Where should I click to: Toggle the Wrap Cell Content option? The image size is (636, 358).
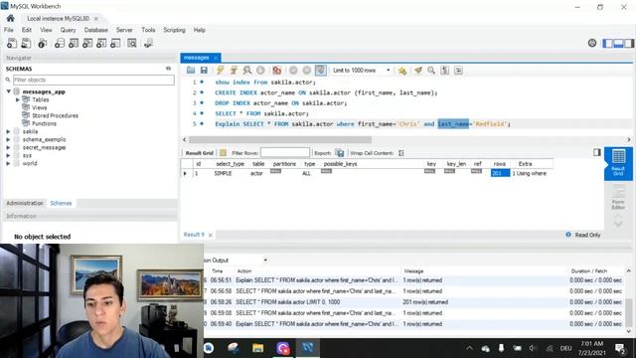tap(401, 153)
